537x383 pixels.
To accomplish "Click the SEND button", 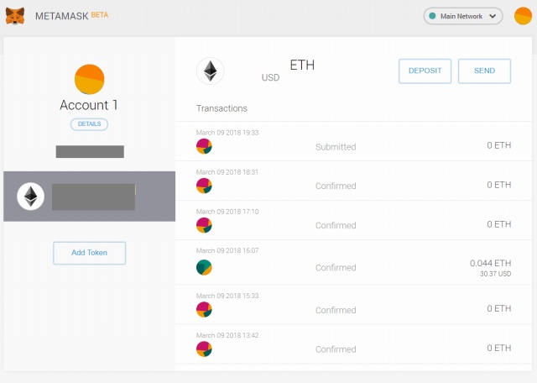I will [485, 71].
